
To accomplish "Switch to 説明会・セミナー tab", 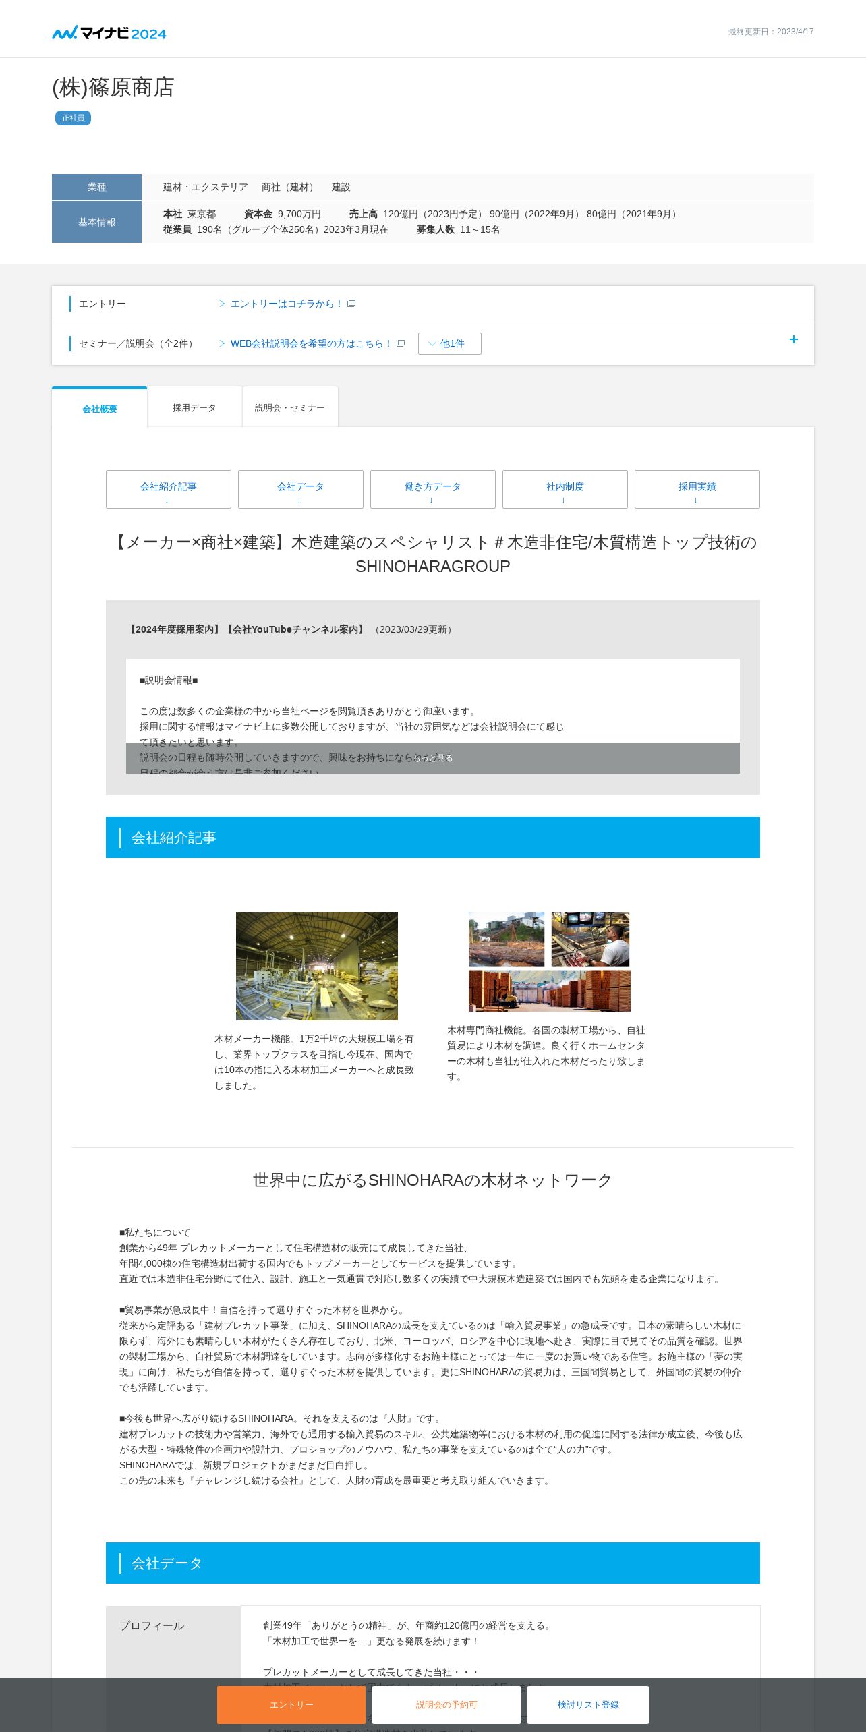I will pos(290,407).
